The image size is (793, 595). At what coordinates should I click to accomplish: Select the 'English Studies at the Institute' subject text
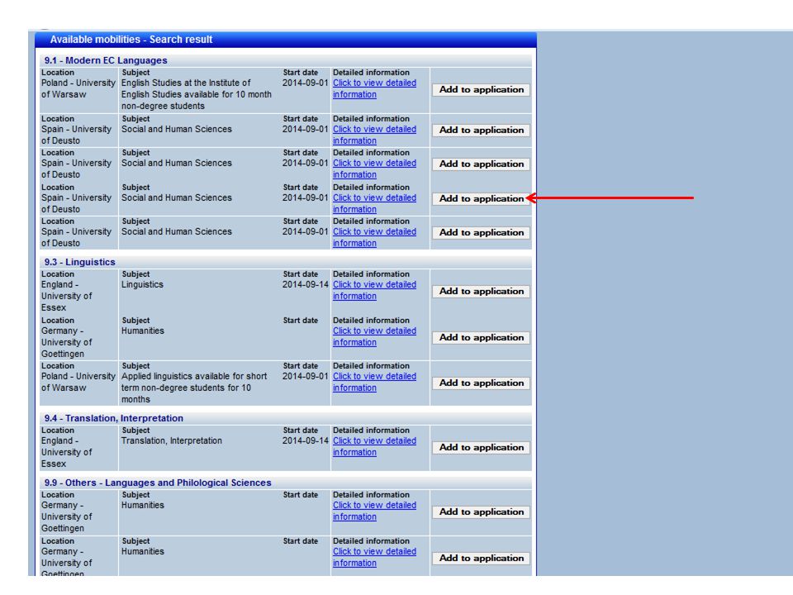tap(197, 94)
